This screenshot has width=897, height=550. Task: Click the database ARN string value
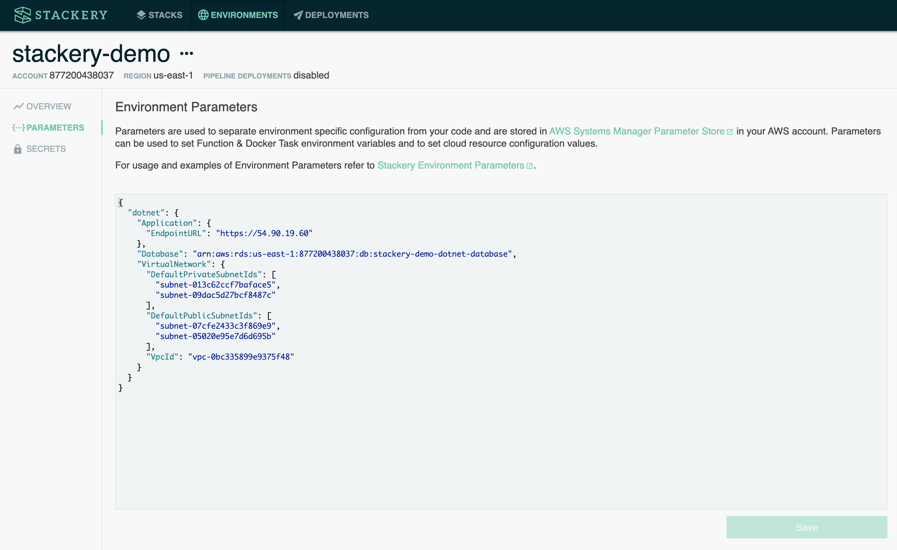tap(352, 254)
